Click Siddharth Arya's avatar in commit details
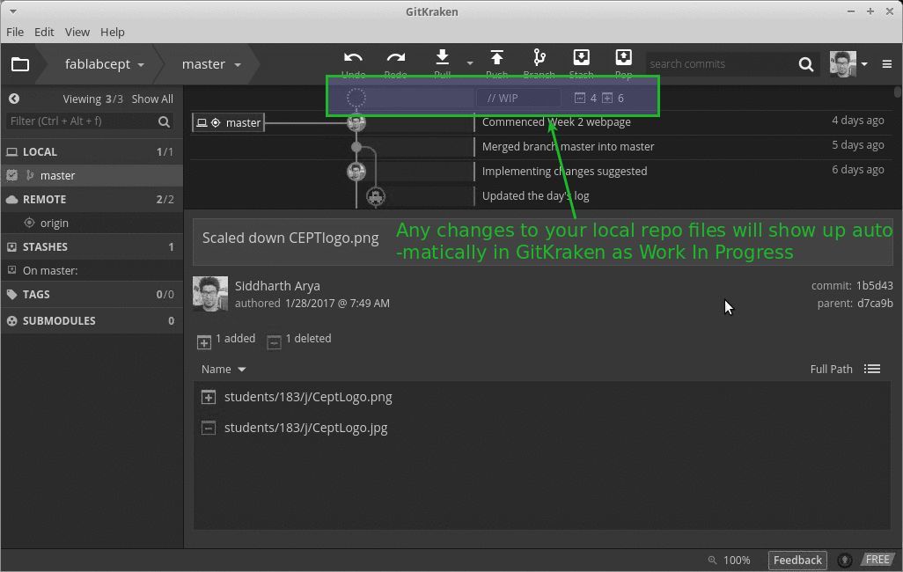 pyautogui.click(x=210, y=294)
